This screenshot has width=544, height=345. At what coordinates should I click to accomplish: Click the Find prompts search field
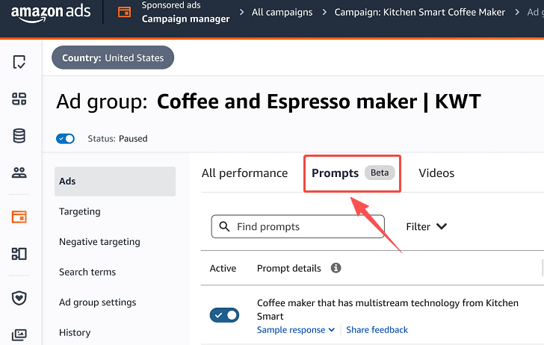[x=297, y=226]
